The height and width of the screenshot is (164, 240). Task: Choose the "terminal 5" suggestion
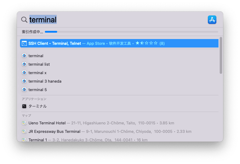coord(119,90)
